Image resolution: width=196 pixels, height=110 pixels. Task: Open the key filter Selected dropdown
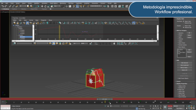click(x=179, y=106)
